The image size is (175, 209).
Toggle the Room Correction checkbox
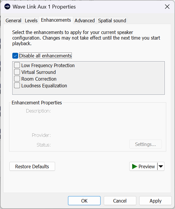coord(17,79)
